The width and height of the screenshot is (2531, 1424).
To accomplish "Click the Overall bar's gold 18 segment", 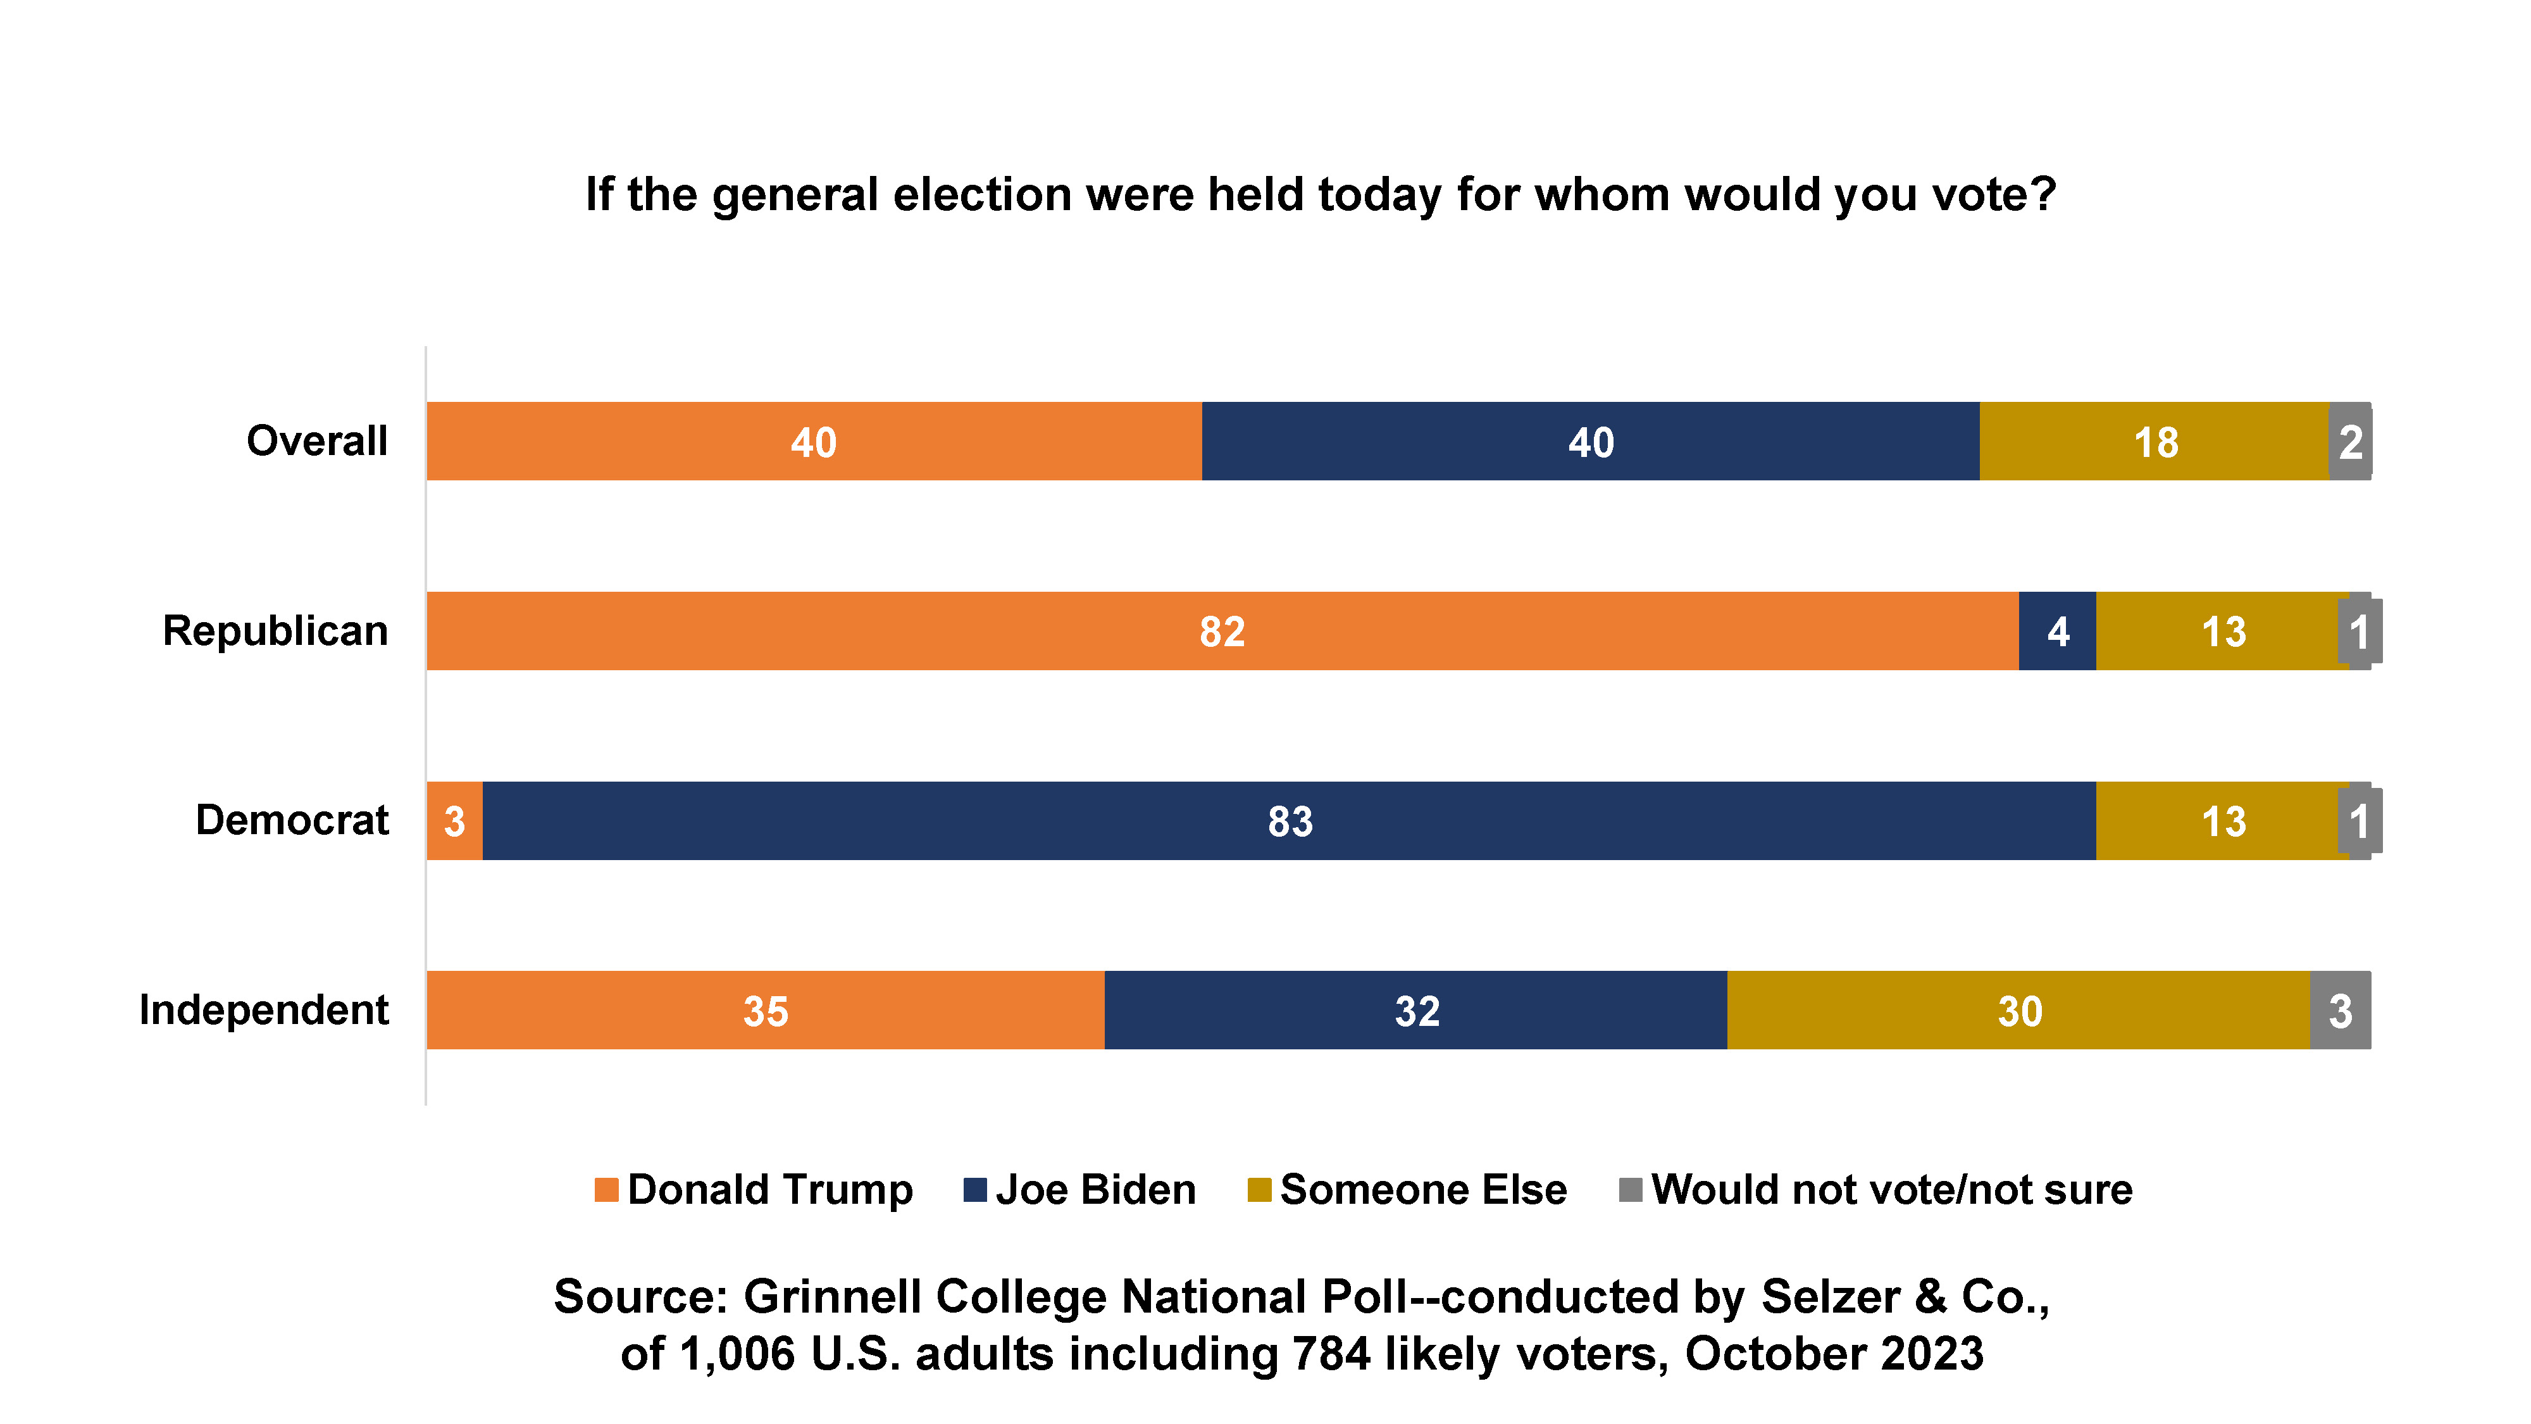I will (x=2154, y=441).
